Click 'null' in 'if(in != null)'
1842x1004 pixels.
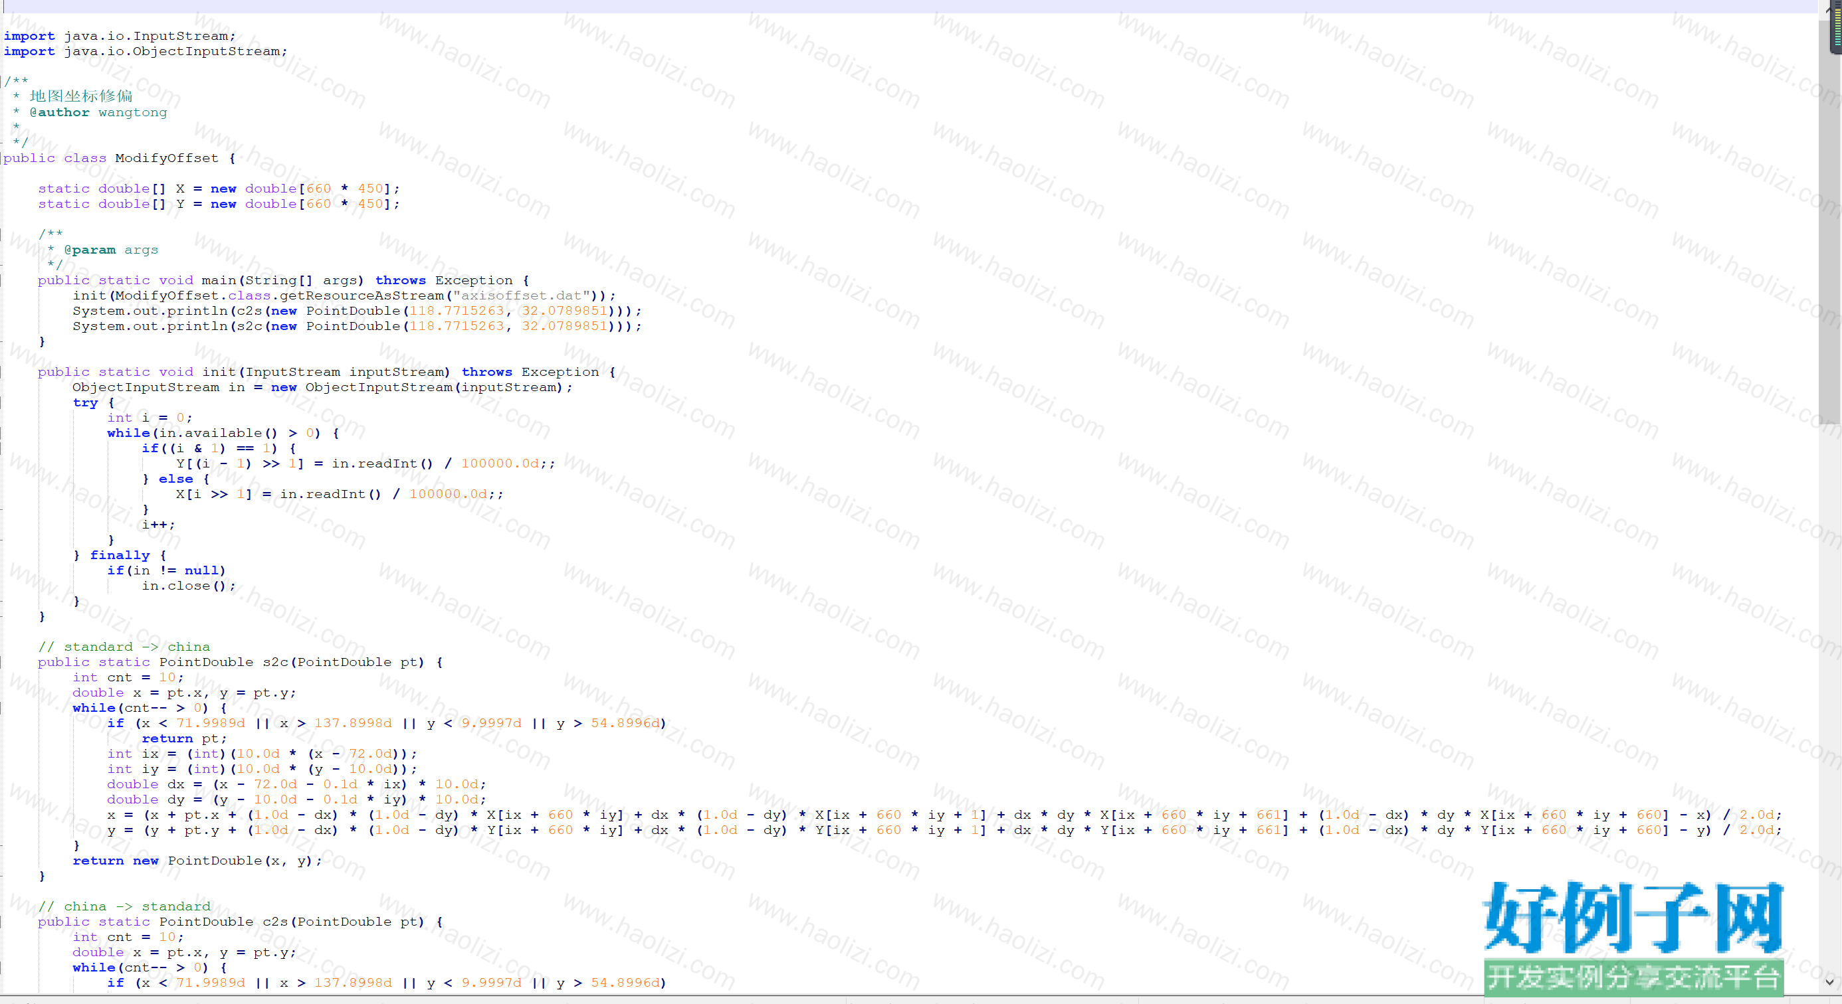(201, 570)
